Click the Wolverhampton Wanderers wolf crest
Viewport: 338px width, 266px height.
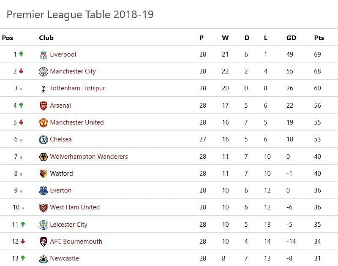(44, 157)
